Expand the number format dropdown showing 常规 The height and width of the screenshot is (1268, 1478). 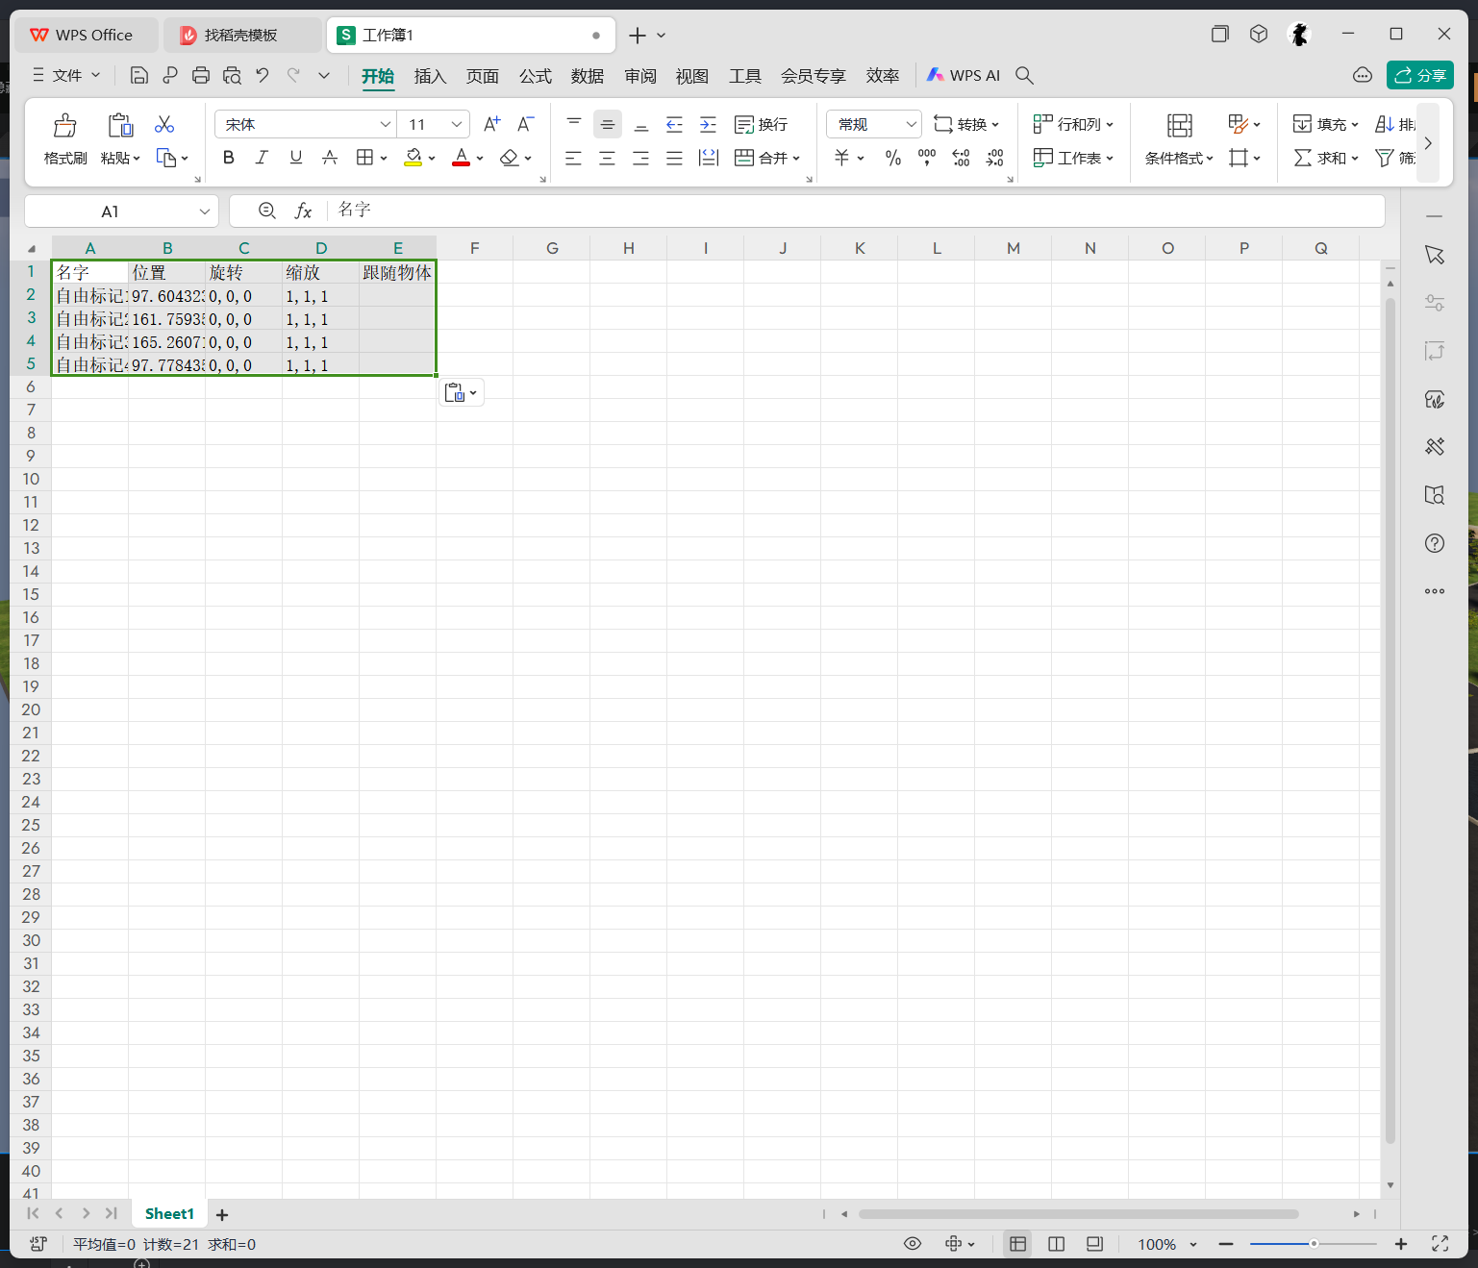tap(911, 124)
